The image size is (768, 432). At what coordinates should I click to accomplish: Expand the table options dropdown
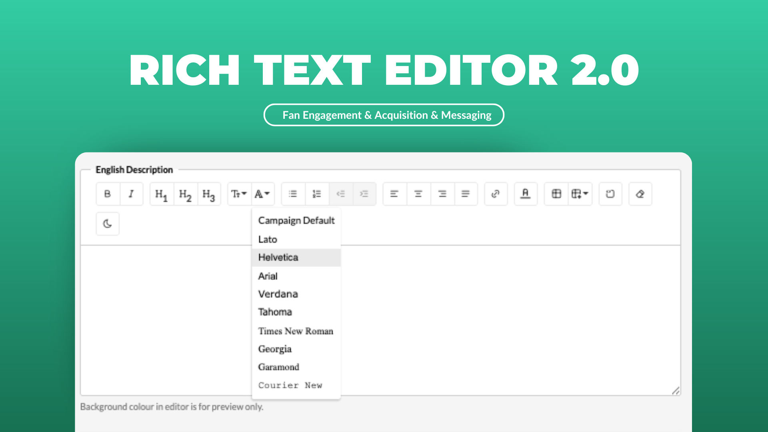(580, 194)
